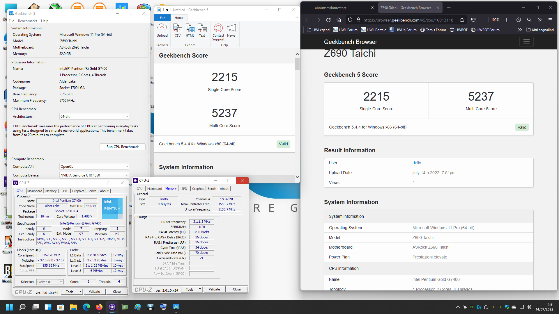Open the delly user link

pos(417,163)
